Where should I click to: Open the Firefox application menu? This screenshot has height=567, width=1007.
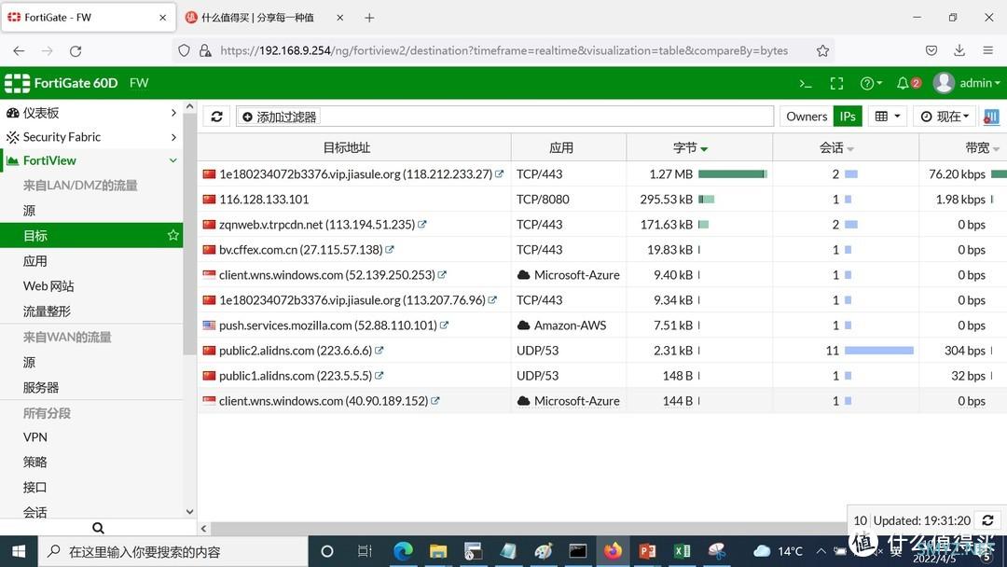(x=987, y=50)
